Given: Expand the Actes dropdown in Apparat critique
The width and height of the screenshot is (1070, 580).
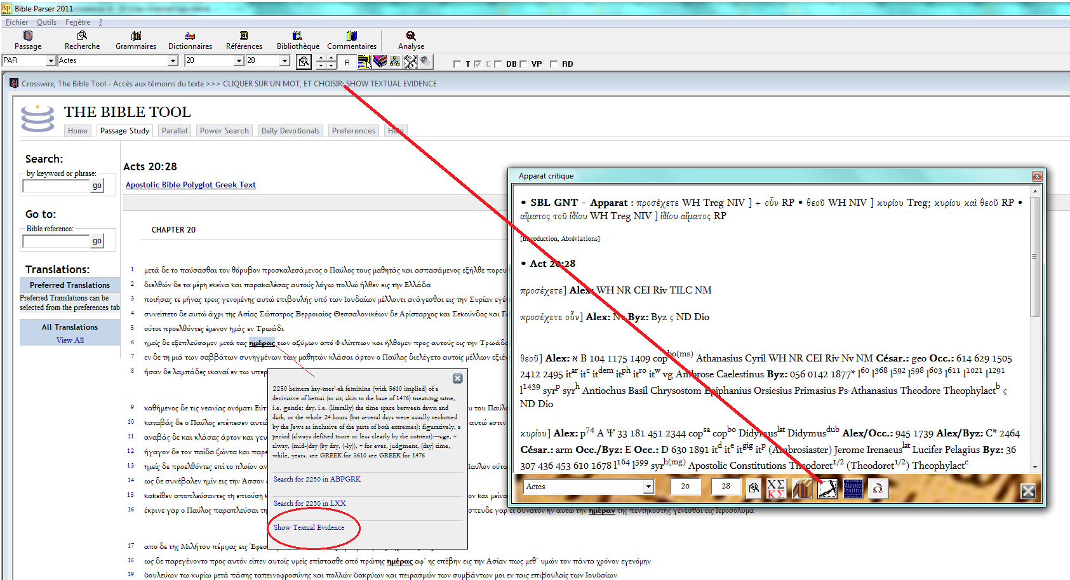Looking at the screenshot, I should click(648, 487).
